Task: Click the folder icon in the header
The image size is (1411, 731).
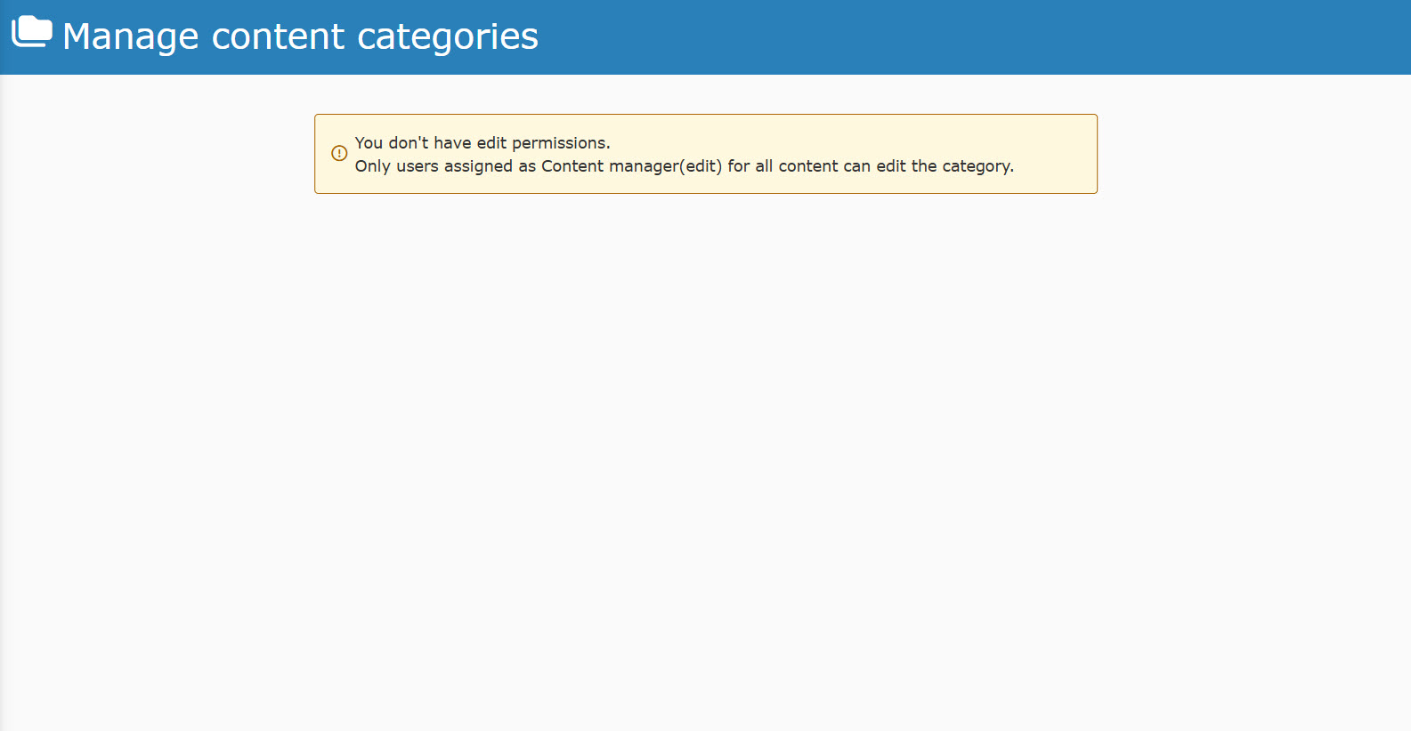Action: 32,32
